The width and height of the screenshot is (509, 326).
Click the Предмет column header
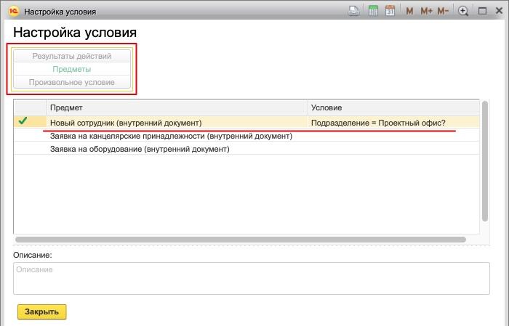coord(177,107)
